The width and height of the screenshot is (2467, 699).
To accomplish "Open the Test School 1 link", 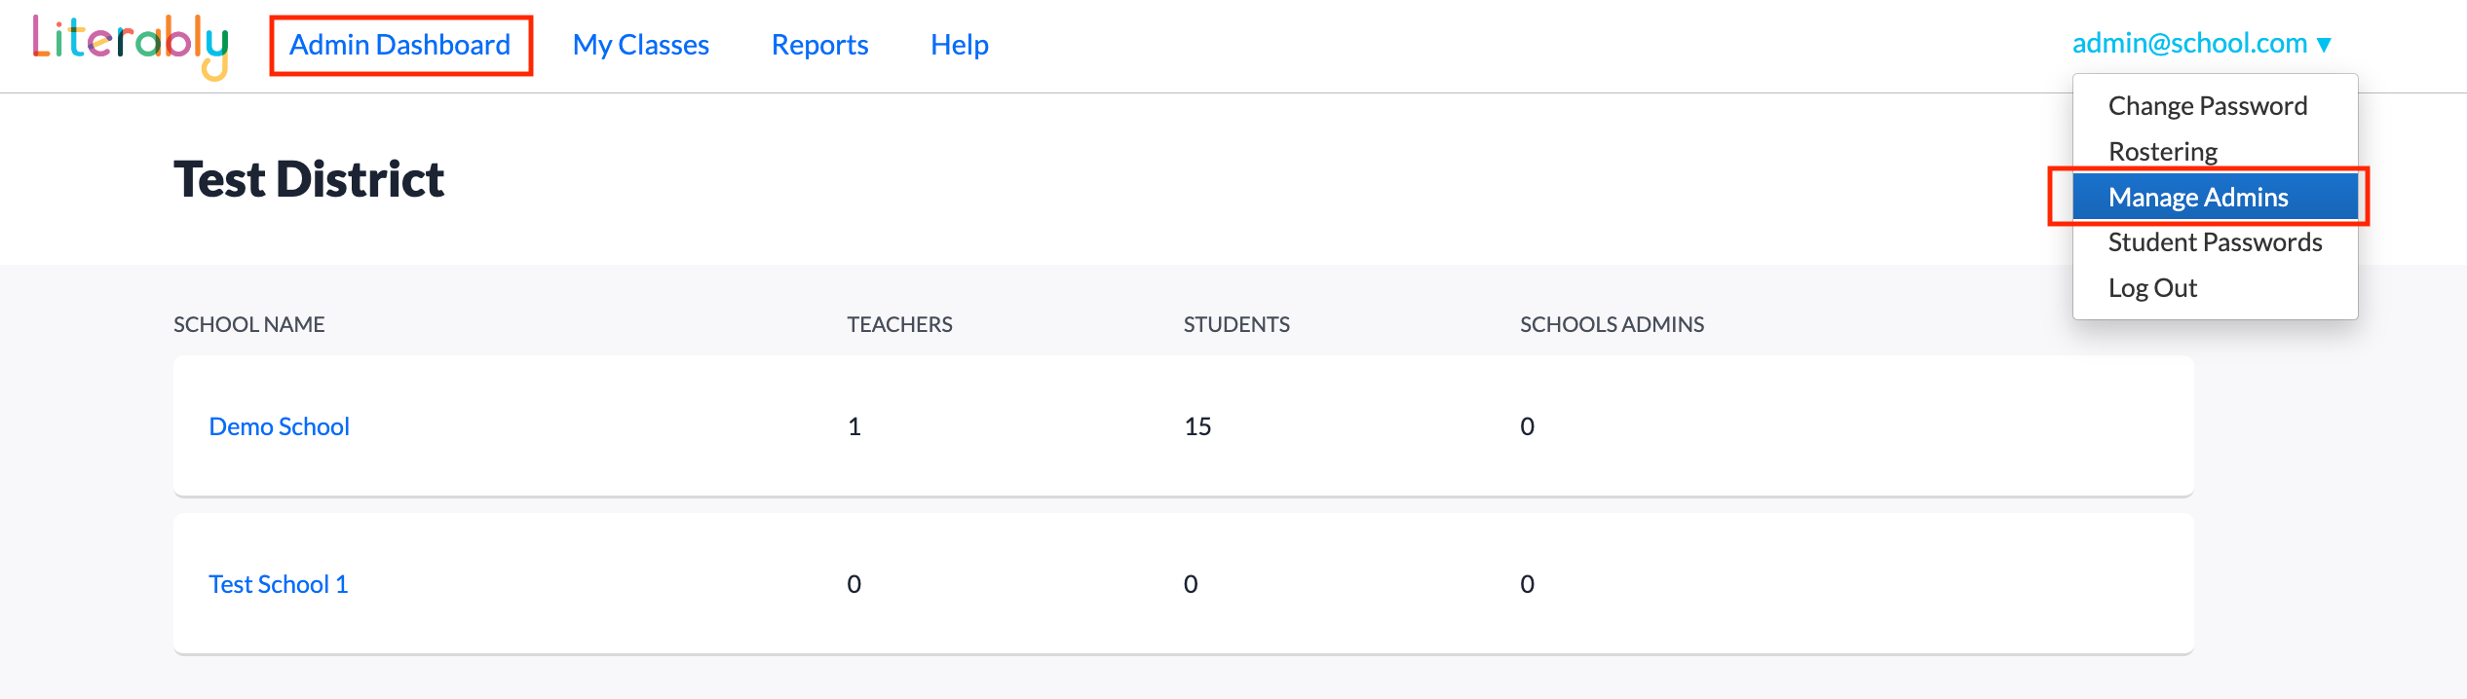I will pos(278,584).
